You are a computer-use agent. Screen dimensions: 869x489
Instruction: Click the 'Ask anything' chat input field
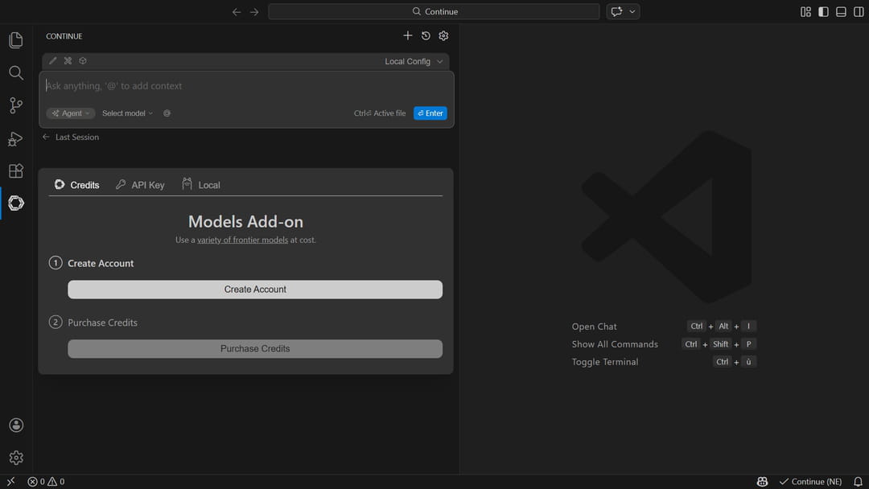pyautogui.click(x=241, y=86)
